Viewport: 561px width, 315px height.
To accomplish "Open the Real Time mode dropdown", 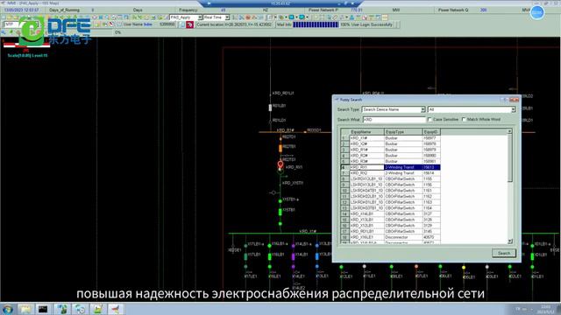I will (227, 17).
